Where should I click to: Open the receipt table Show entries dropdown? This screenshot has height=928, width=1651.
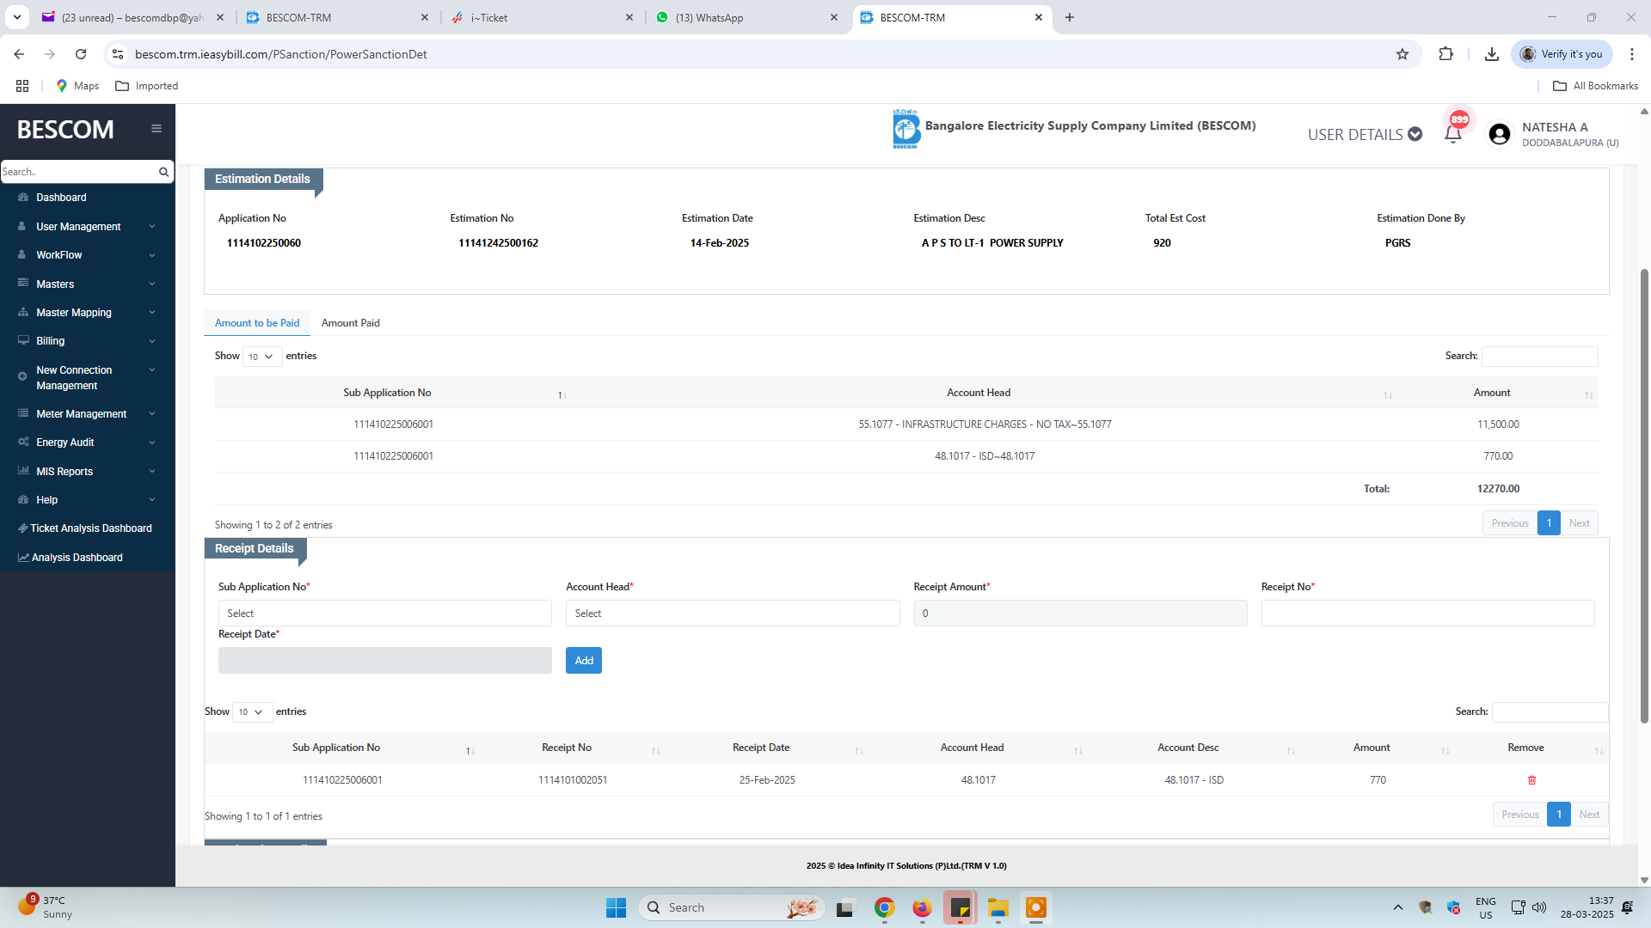(x=252, y=712)
